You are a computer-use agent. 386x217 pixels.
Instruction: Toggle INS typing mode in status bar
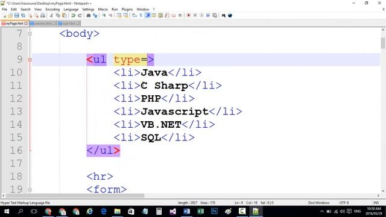[x=376, y=203]
